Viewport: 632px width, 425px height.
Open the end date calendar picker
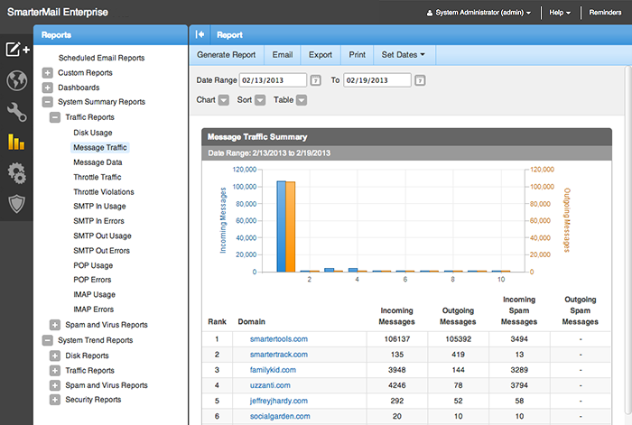[x=420, y=80]
